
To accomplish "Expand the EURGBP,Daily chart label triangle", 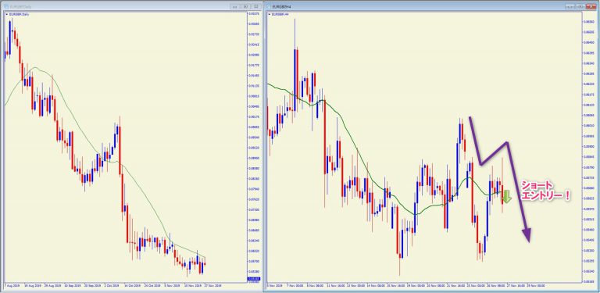I will click(x=6, y=14).
